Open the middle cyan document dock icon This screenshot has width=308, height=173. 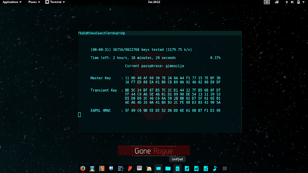pos(196,169)
